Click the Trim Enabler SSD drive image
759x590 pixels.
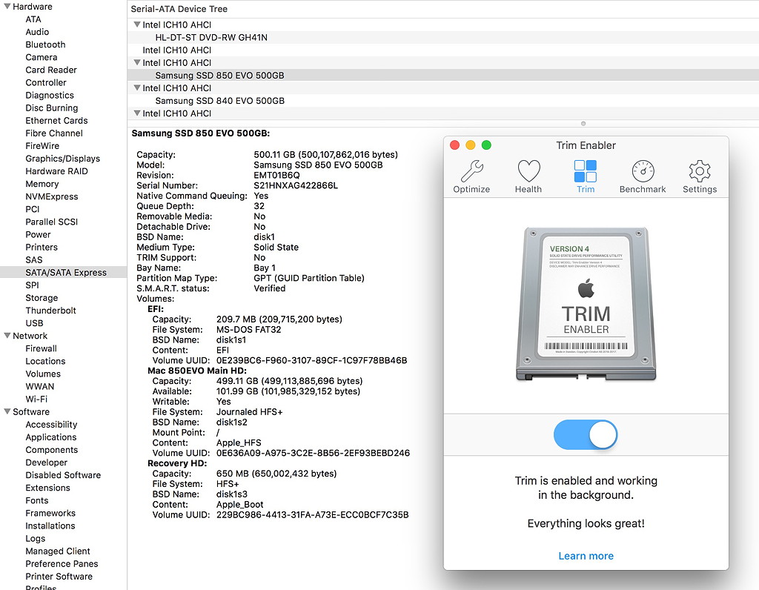click(586, 304)
